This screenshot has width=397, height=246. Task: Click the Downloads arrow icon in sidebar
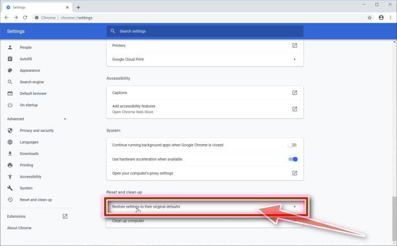(x=10, y=153)
